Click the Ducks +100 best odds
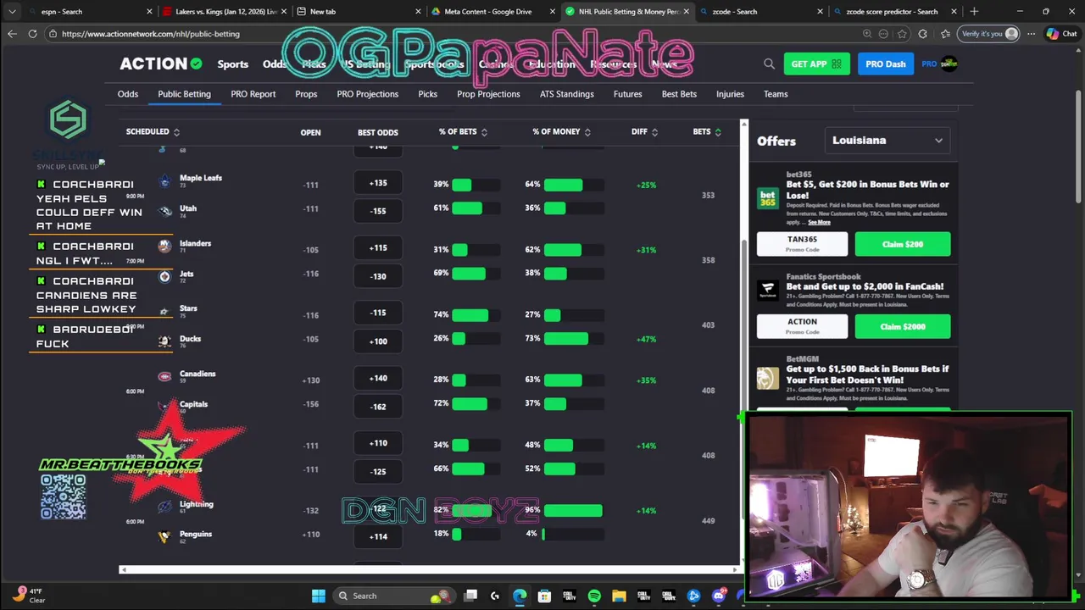 point(378,341)
